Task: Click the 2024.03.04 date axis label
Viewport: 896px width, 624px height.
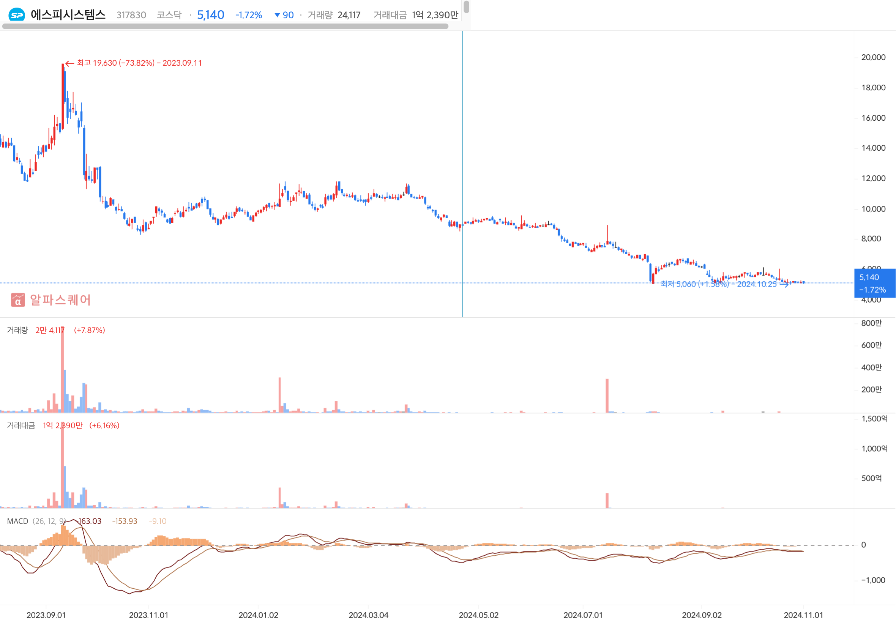Action: (x=368, y=615)
